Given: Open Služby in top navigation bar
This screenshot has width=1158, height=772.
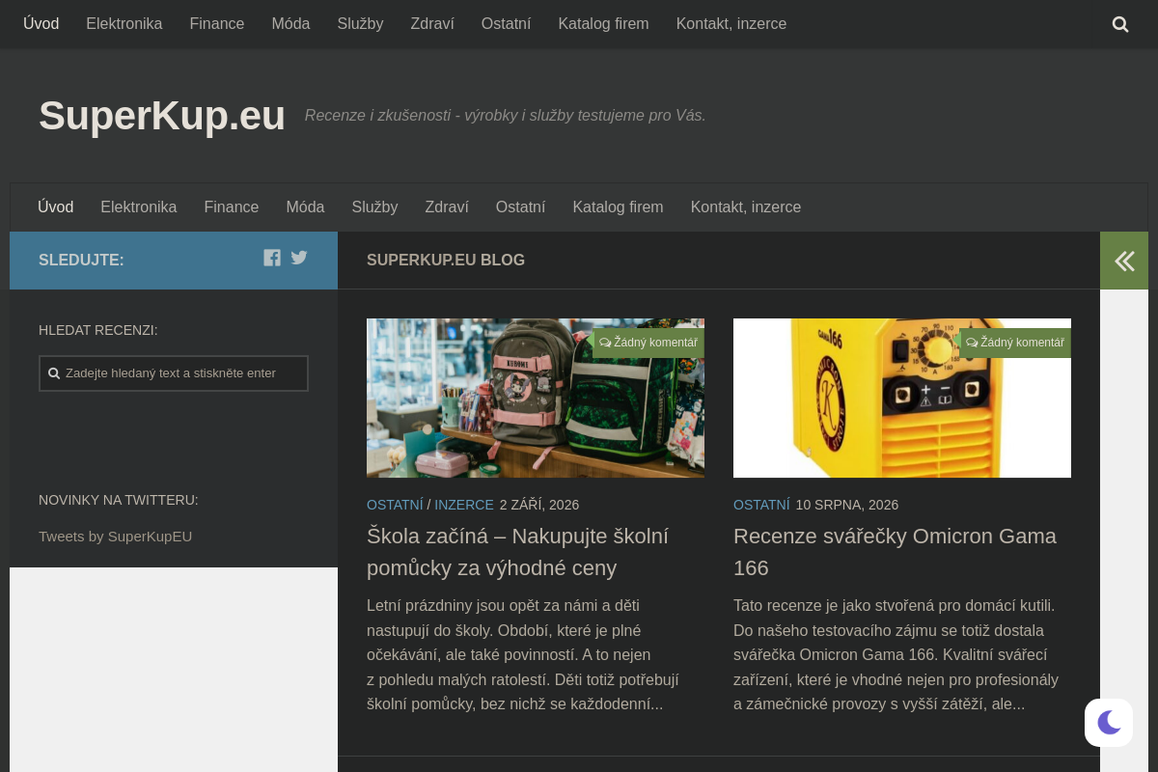Looking at the screenshot, I should point(360,24).
